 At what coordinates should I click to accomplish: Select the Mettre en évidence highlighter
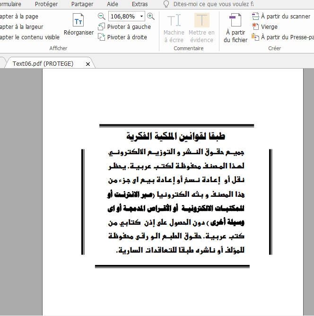click(x=201, y=28)
